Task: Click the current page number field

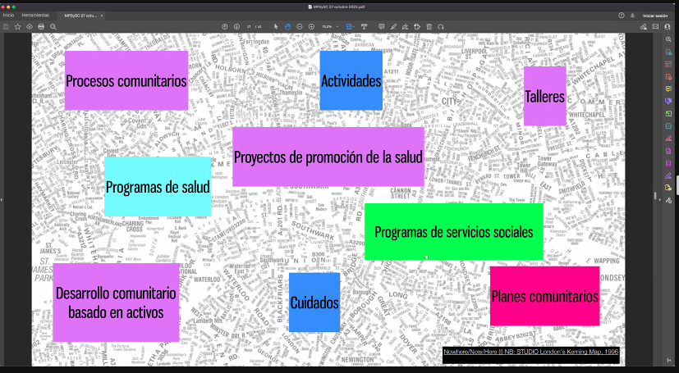Action: (x=249, y=27)
